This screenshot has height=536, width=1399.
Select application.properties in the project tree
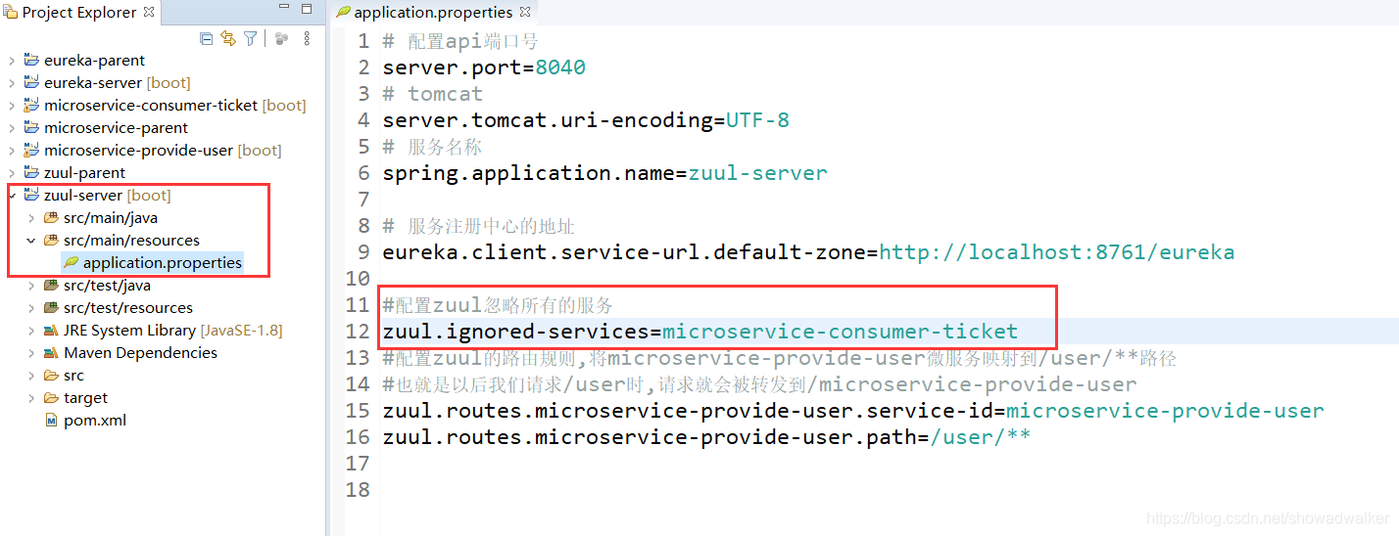(x=163, y=262)
